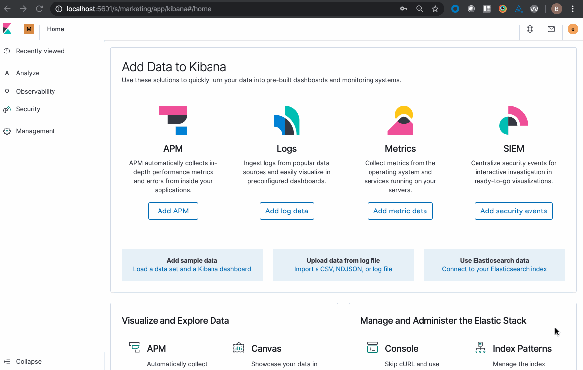Screen dimensions: 583x370
Task: Click the Kibana logo icon
Action: coord(7,29)
